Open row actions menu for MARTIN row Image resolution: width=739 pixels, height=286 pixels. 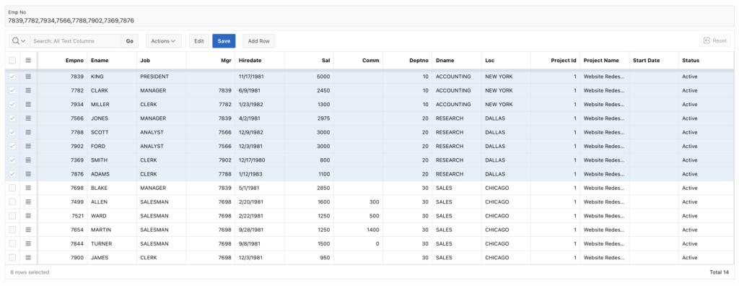(x=28, y=230)
